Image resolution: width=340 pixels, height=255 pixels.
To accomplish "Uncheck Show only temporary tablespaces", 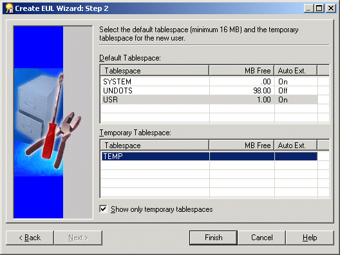I will (x=104, y=209).
